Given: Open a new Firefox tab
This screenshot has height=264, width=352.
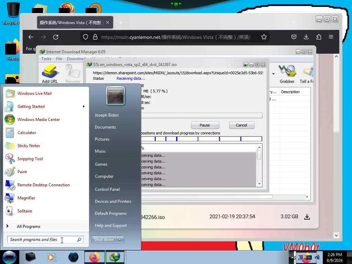Looking at the screenshot, I should pyautogui.click(x=121, y=23).
